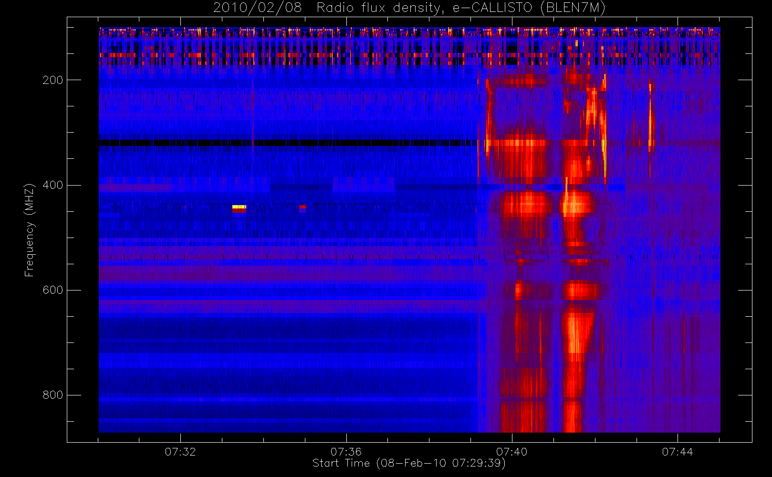The height and width of the screenshot is (477, 772).
Task: Click the 600 frequency tick label
Action: point(53,290)
